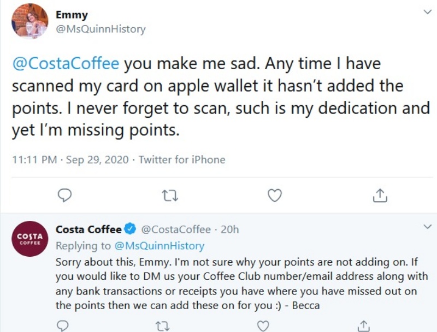
Task: Open Emmy's profile via display name
Action: (x=72, y=15)
